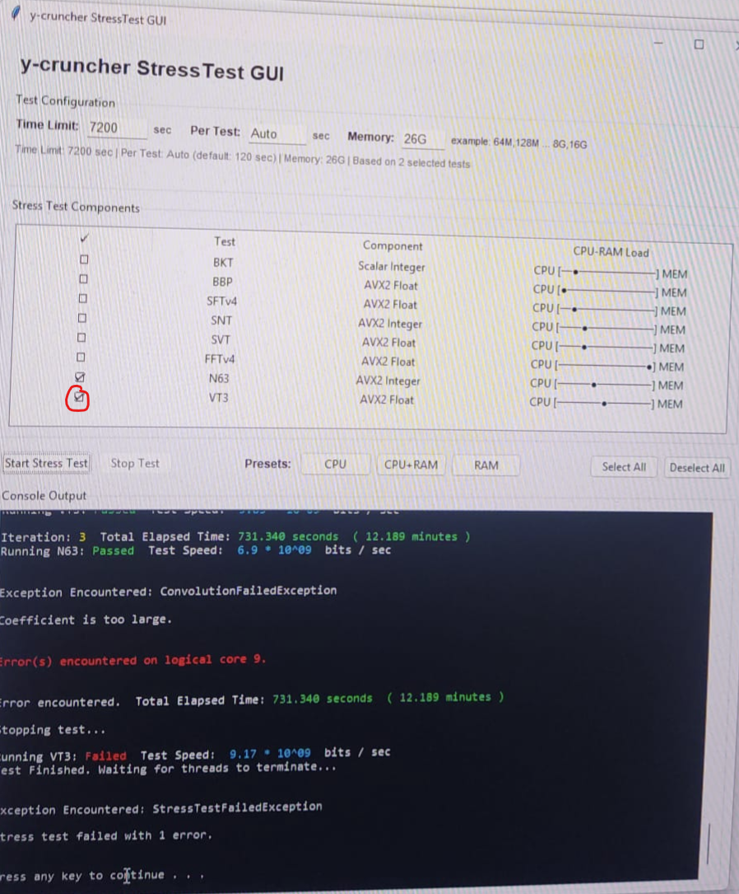Click the ConvolutionFailedException console line
739x894 pixels.
tap(168, 592)
